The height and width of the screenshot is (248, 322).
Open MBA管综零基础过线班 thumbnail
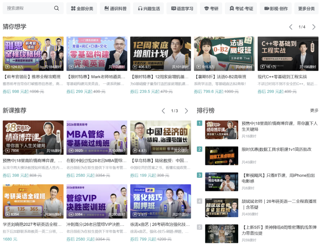click(x=97, y=138)
